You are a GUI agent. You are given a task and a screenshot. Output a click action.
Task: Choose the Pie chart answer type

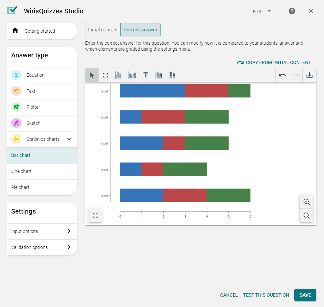(x=20, y=187)
